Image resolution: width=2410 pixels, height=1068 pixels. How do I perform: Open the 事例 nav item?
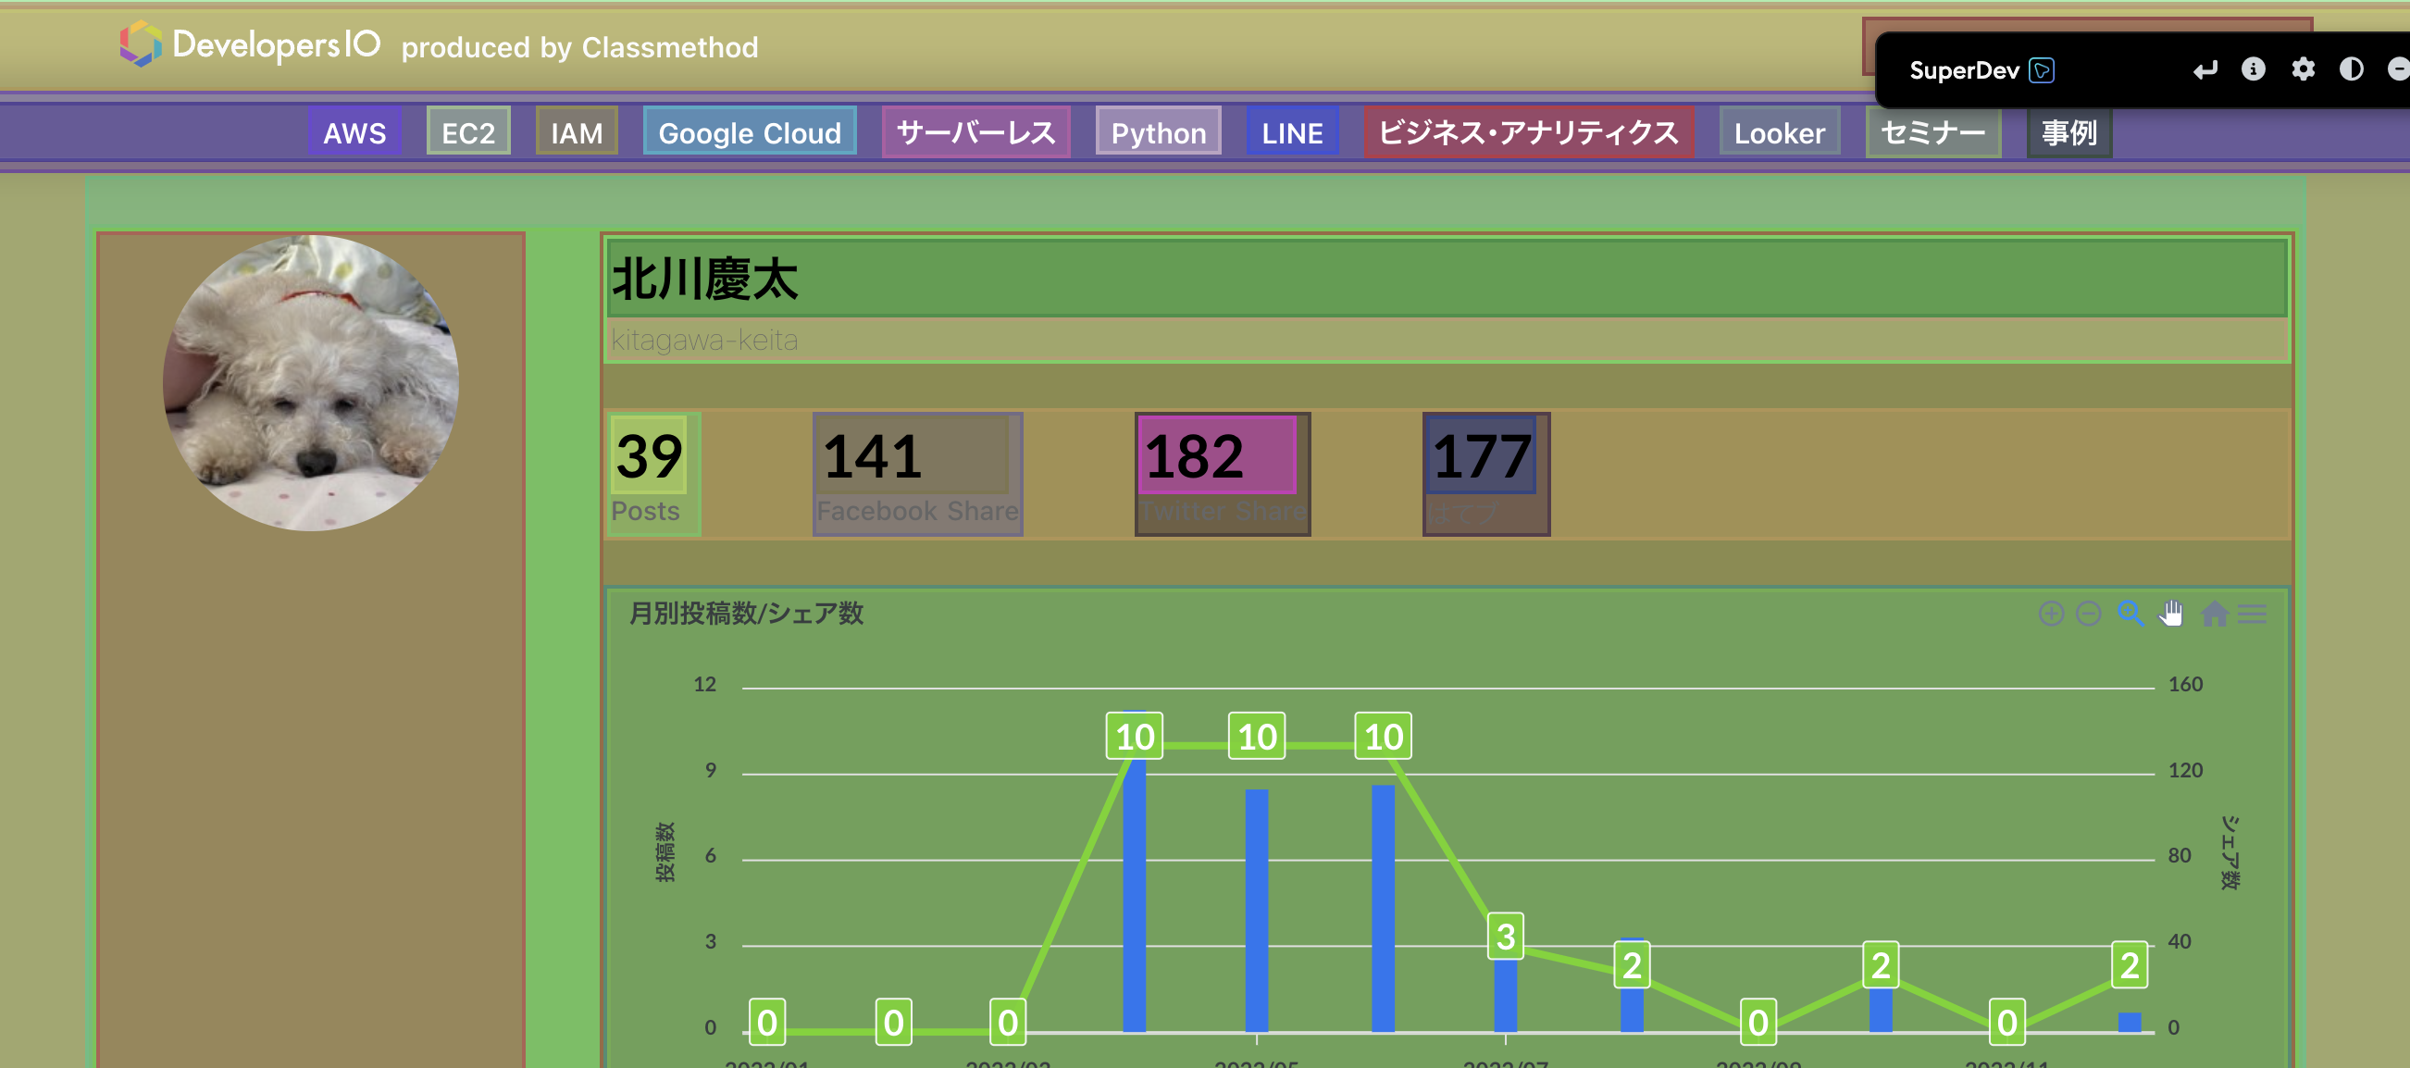[x=2068, y=131]
